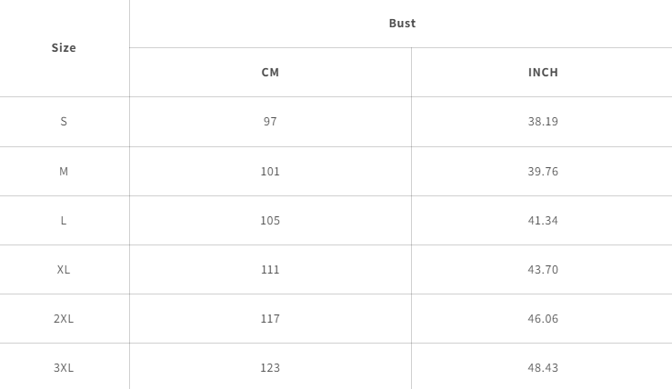Click size S row label
This screenshot has height=389, width=672.
[x=64, y=122]
